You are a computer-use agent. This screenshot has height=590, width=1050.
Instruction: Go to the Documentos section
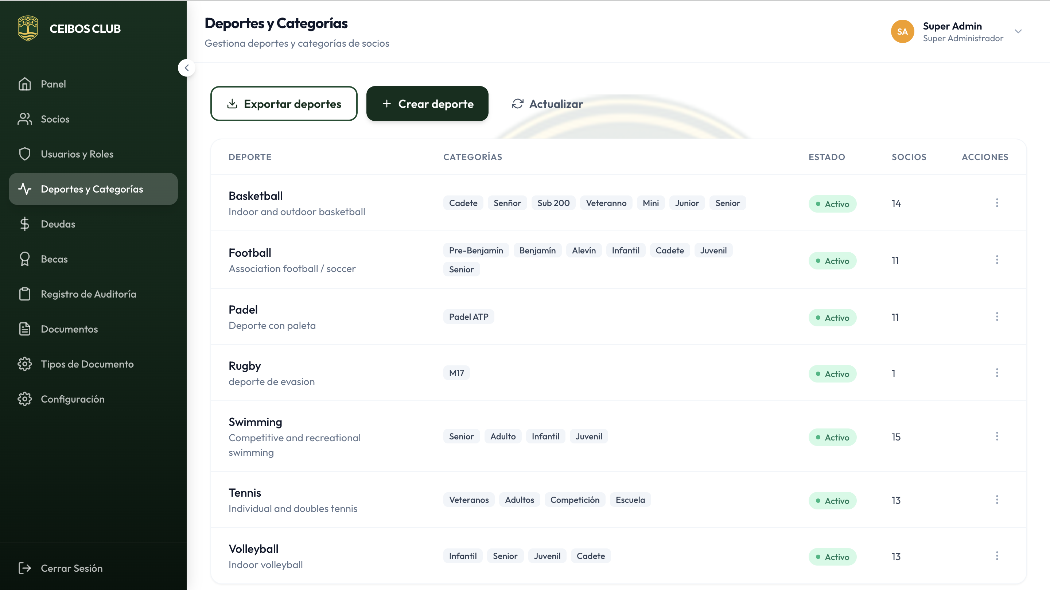69,329
